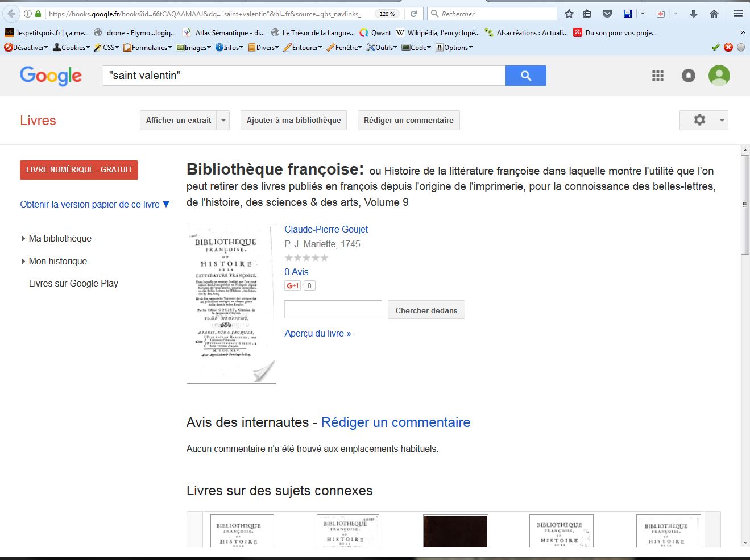
Task: Save to Pocket using the toolbar icon
Action: pyautogui.click(x=607, y=14)
